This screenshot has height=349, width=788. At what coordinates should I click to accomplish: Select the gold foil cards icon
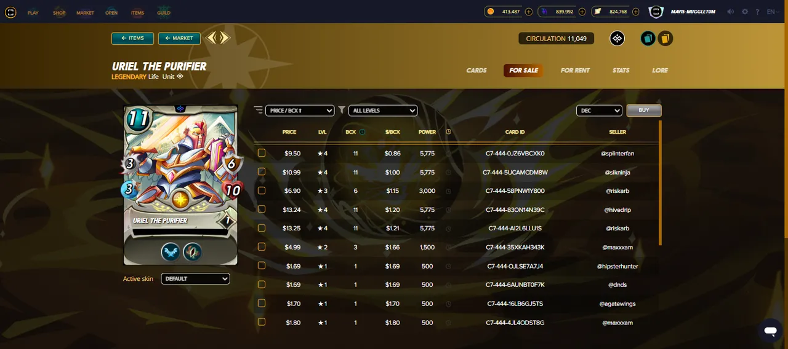click(665, 39)
